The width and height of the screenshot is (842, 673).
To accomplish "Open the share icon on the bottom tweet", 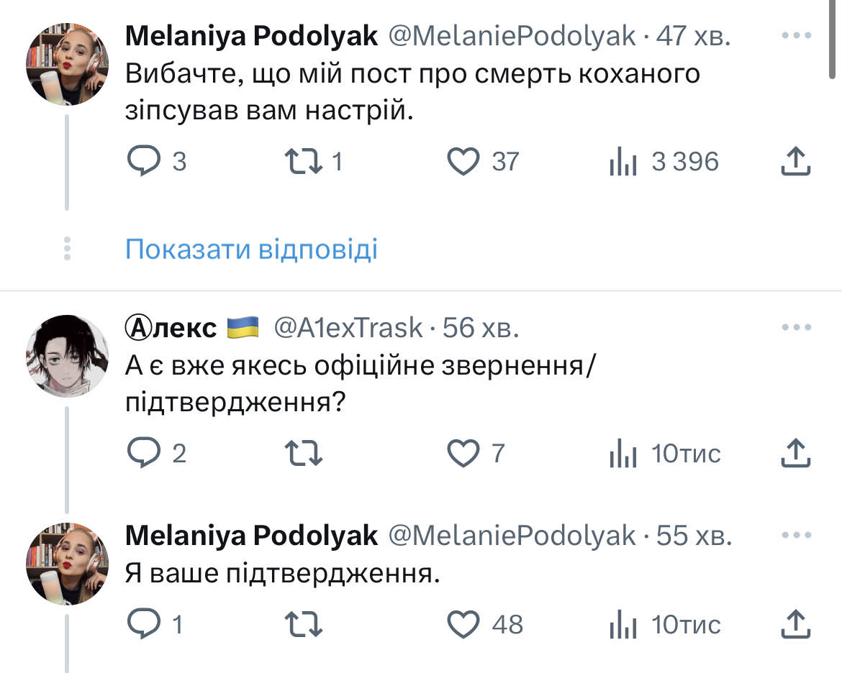I will click(797, 624).
